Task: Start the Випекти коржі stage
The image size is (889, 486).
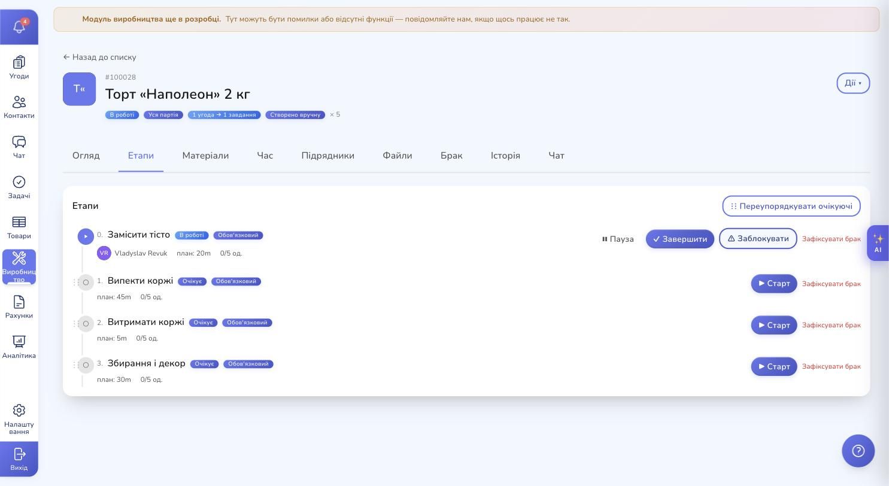Action: pyautogui.click(x=774, y=284)
